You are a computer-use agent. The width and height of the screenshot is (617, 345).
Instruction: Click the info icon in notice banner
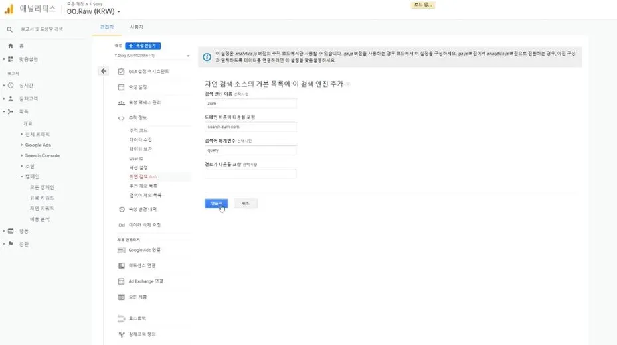pos(207,57)
